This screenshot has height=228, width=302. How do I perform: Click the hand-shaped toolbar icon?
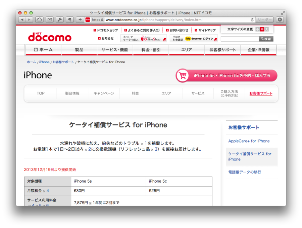pyautogui.click(x=70, y=20)
